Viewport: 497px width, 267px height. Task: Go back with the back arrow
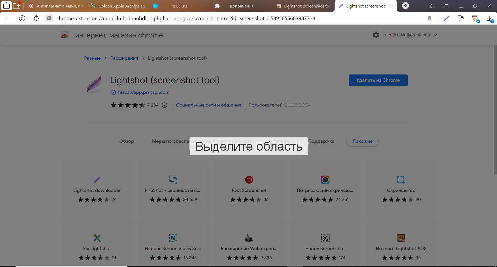[x=8, y=18]
